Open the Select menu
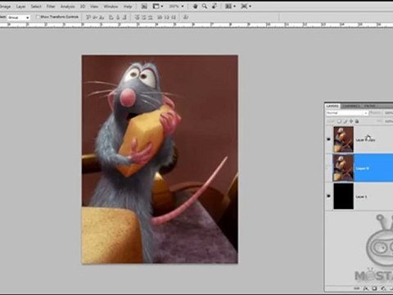 36,7
